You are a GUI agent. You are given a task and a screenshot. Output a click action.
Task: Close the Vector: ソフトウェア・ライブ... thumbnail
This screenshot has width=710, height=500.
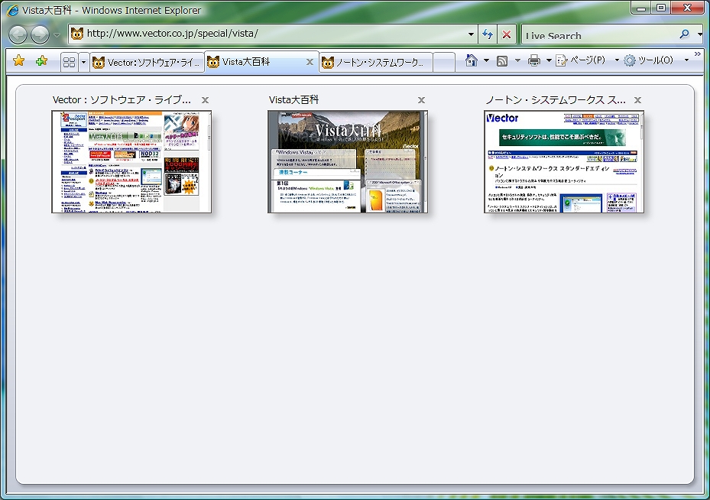[205, 100]
